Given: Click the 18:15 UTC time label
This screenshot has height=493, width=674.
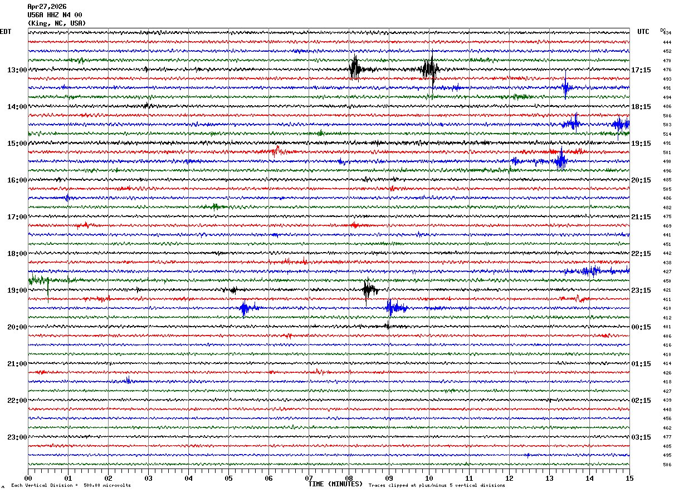Looking at the screenshot, I should coord(641,107).
